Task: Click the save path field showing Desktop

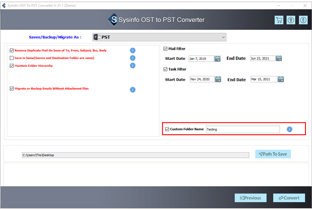Action: point(135,155)
